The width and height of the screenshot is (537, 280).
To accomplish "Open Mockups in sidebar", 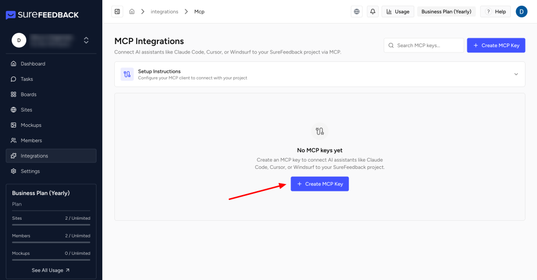I will [51, 125].
